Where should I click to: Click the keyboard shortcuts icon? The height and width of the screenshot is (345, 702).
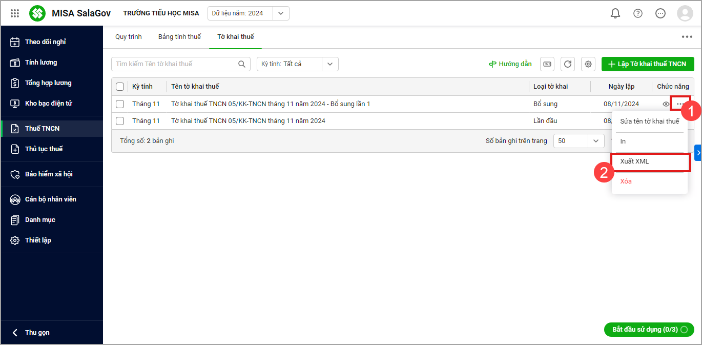click(x=547, y=64)
